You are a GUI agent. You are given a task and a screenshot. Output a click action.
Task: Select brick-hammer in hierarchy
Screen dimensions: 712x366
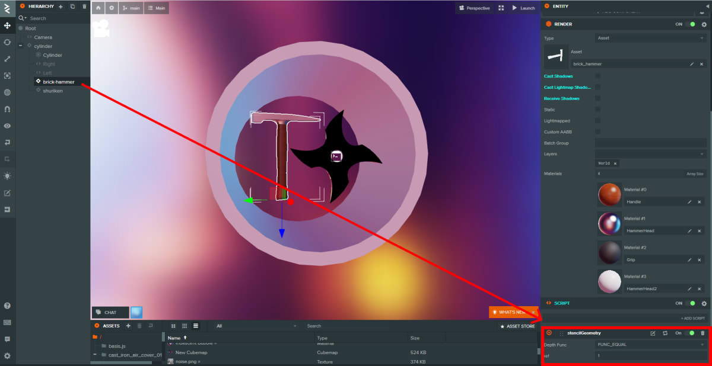pyautogui.click(x=59, y=82)
